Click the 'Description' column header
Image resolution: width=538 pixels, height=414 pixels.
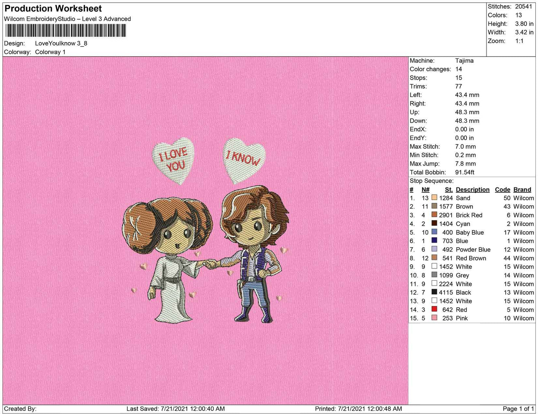tap(472, 190)
